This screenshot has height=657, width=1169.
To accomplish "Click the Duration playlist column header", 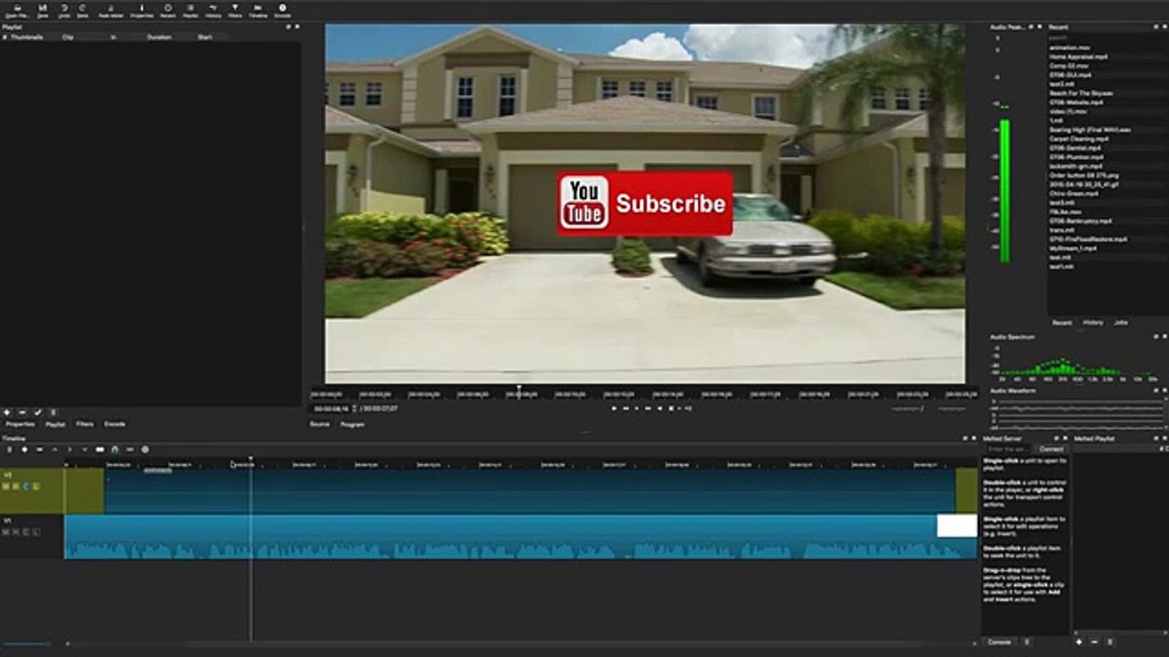I will coord(159,37).
